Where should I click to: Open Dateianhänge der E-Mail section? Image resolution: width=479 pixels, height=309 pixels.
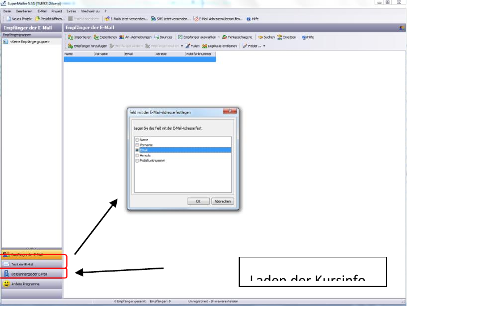pyautogui.click(x=32, y=274)
